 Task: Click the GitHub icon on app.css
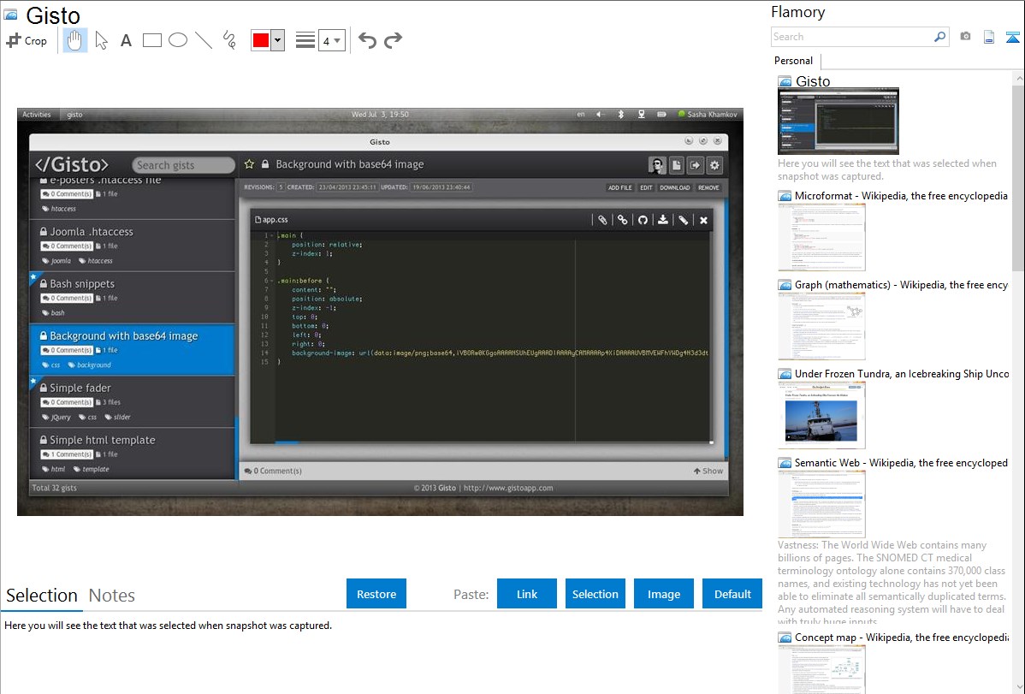[643, 220]
